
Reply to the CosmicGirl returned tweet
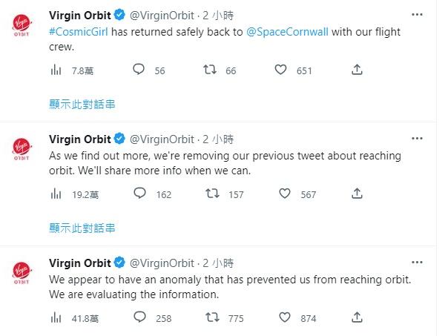(x=139, y=70)
